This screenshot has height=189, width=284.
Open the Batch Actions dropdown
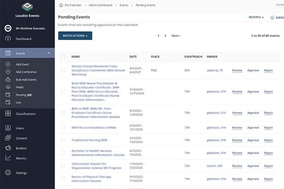tap(75, 35)
